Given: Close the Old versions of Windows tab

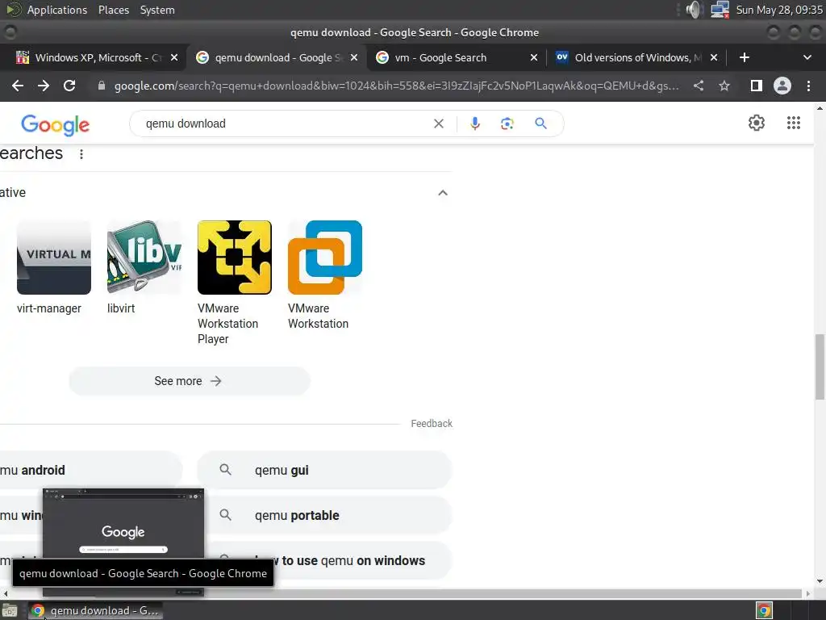Looking at the screenshot, I should (714, 57).
